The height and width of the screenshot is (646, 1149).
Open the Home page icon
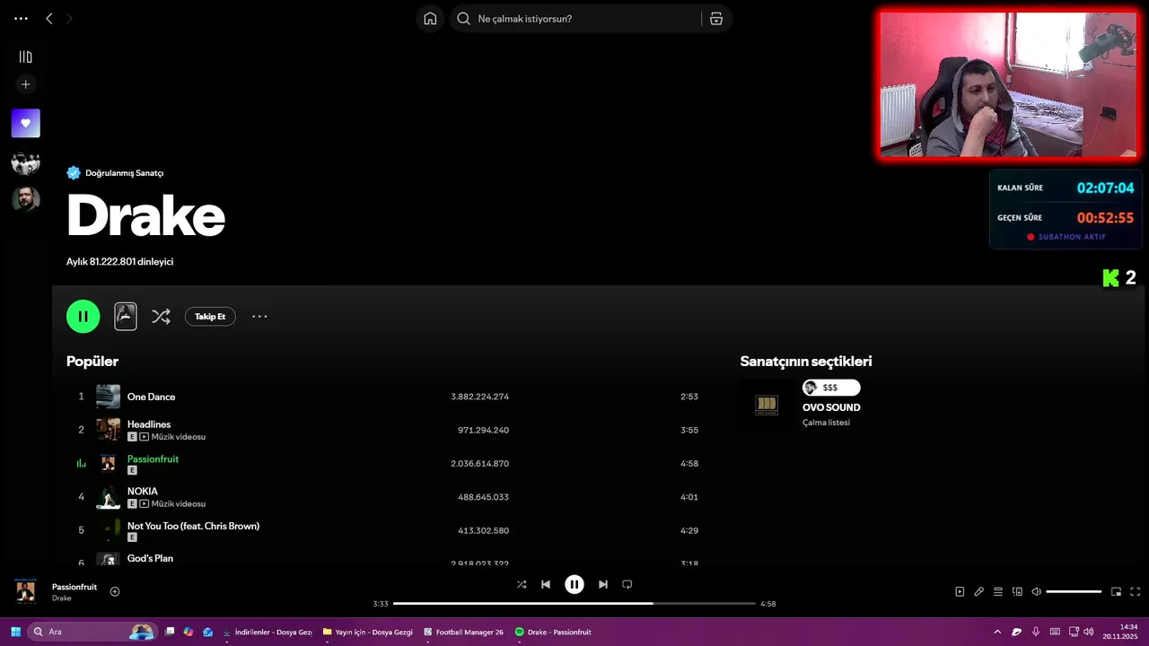[430, 19]
